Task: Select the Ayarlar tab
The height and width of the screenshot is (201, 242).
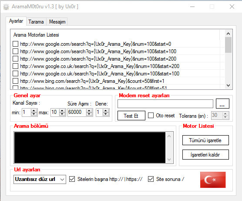Action: pyautogui.click(x=16, y=21)
